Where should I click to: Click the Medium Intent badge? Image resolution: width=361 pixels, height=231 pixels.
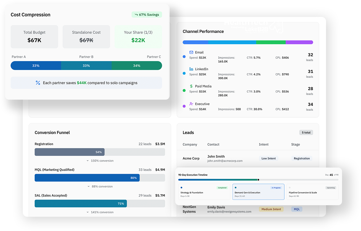point(271,209)
